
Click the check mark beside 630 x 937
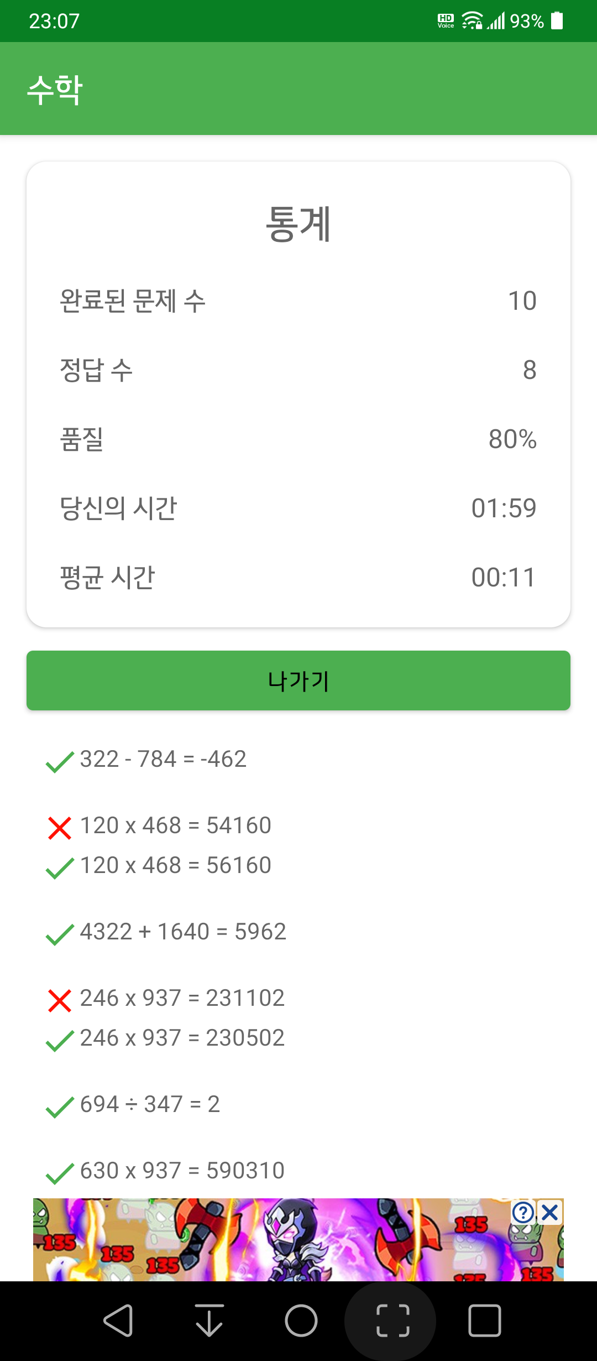[x=60, y=1173]
